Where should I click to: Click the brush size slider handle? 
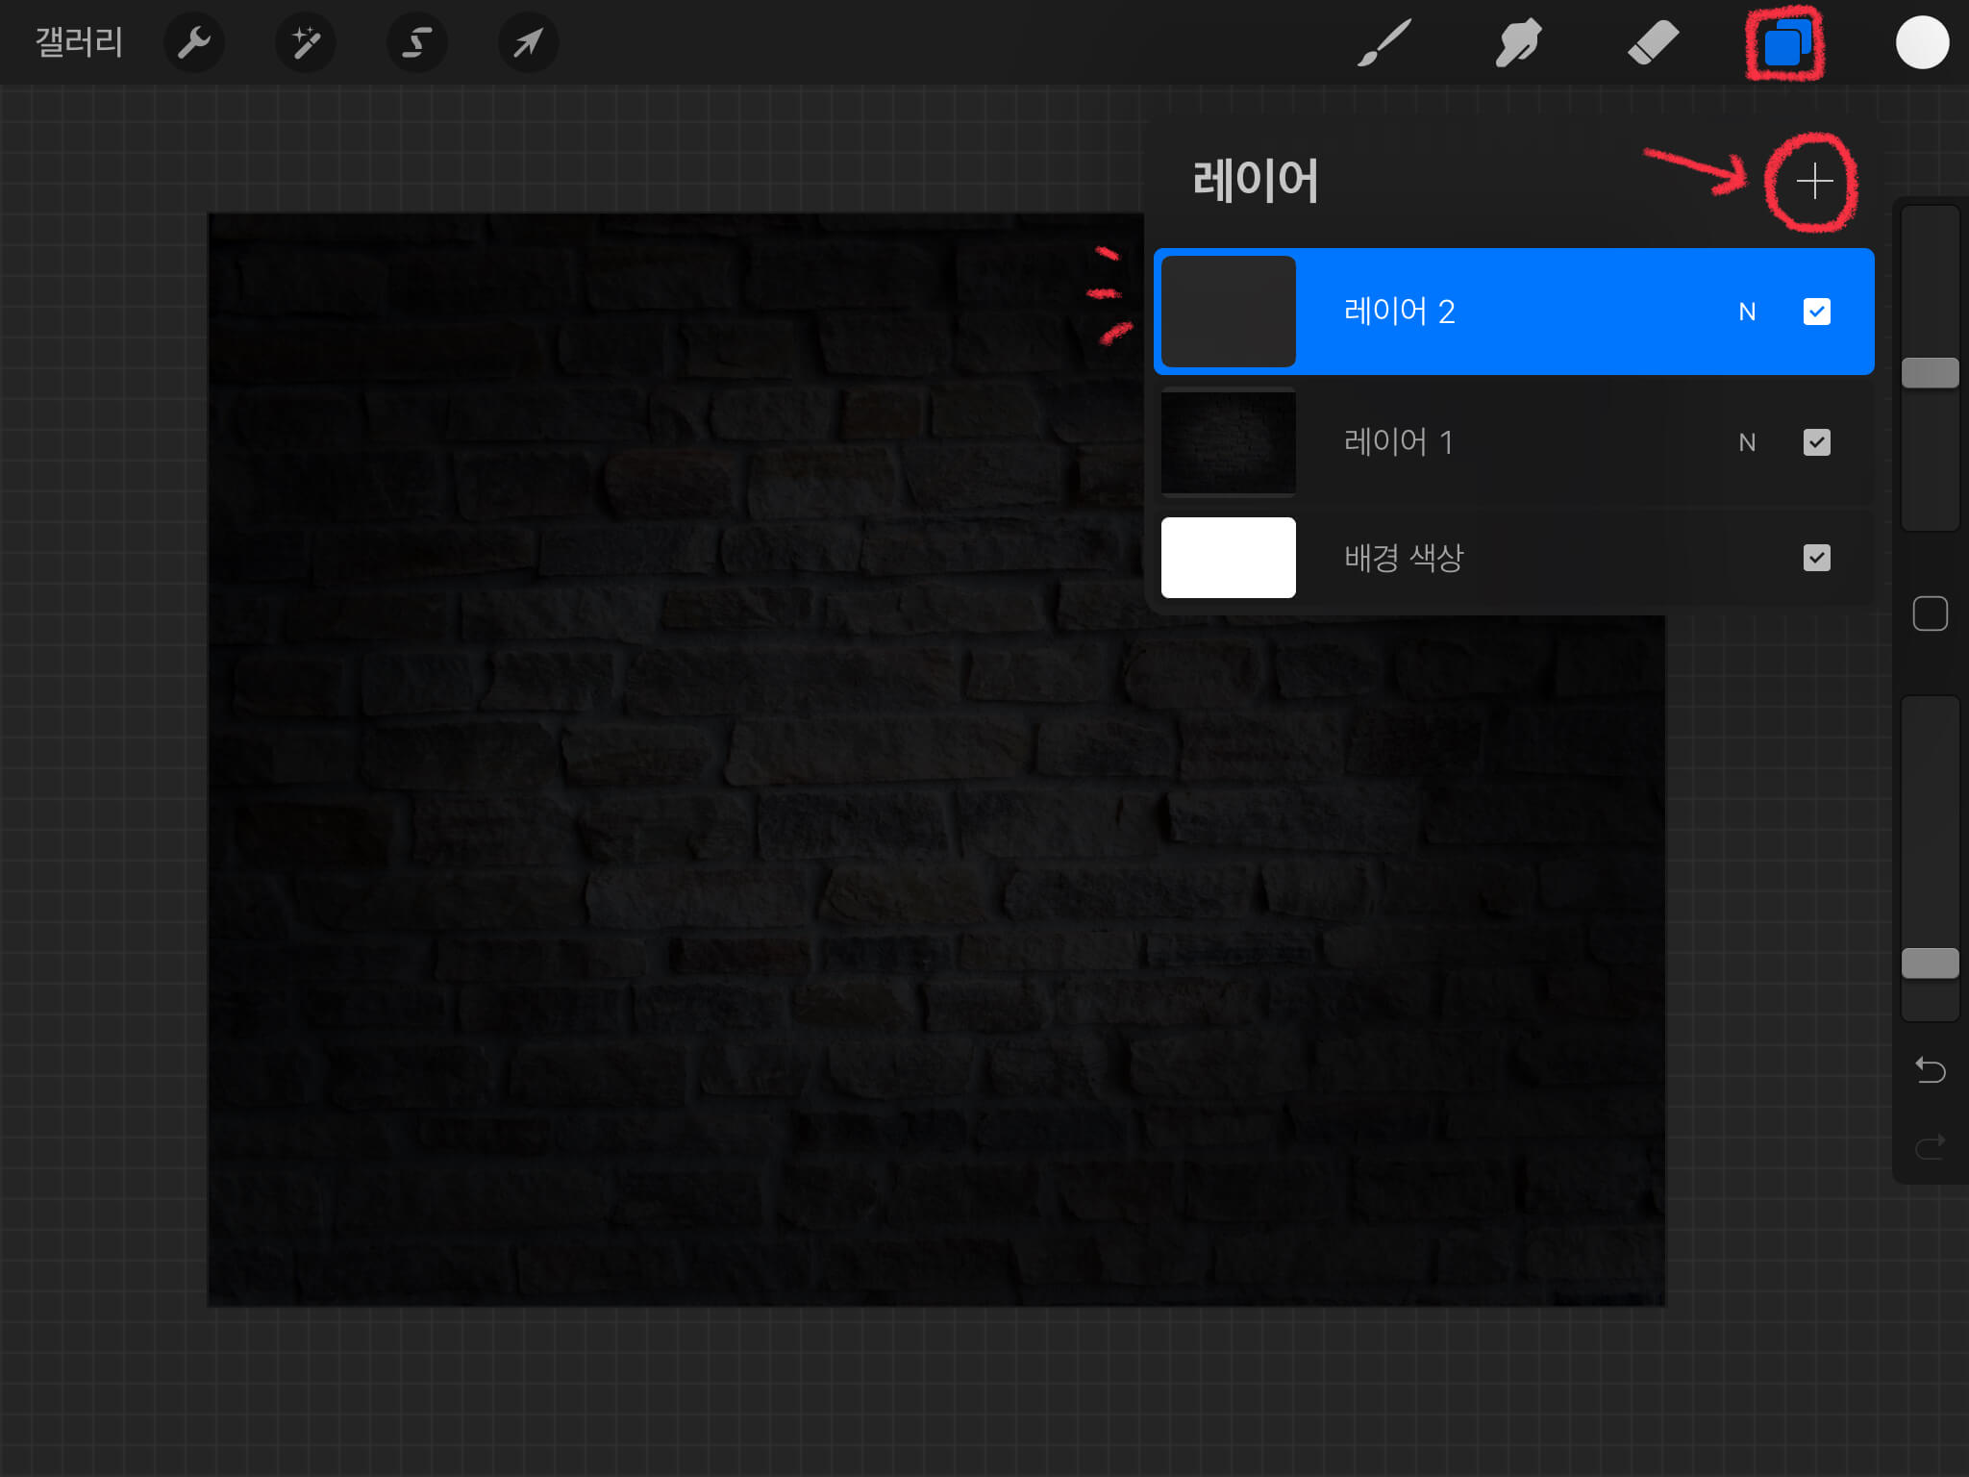pyautogui.click(x=1930, y=373)
